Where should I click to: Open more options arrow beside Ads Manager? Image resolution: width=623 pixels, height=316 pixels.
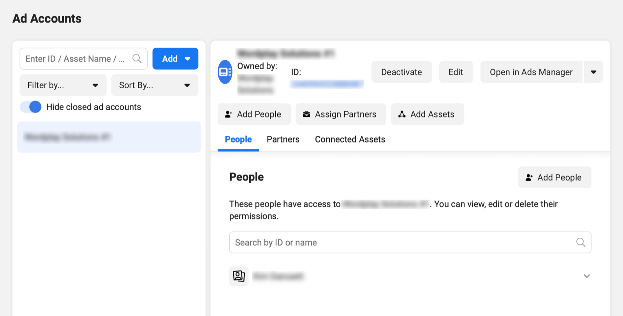(593, 72)
